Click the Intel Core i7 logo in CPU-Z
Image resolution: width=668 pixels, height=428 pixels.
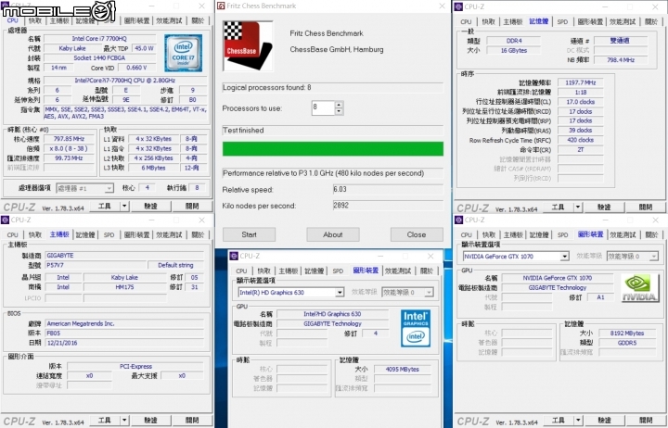coord(183,53)
